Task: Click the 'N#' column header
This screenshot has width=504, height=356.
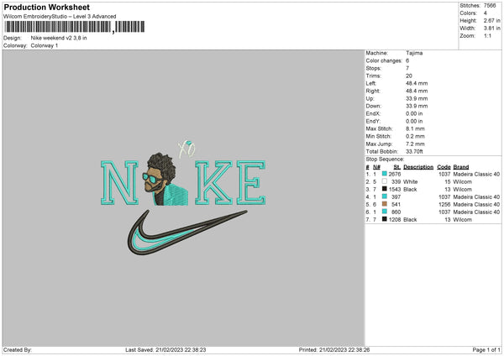Action: (x=376, y=167)
